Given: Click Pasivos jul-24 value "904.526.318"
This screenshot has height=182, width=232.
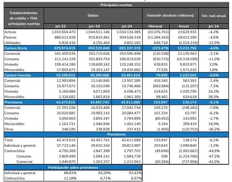Looking at the screenshot, I should [130, 37].
